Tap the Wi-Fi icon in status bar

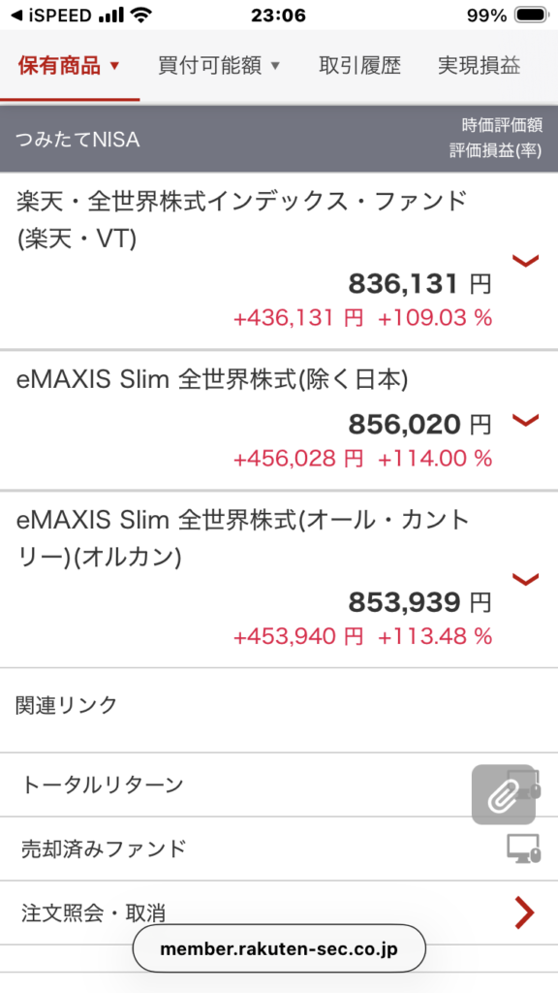[143, 16]
